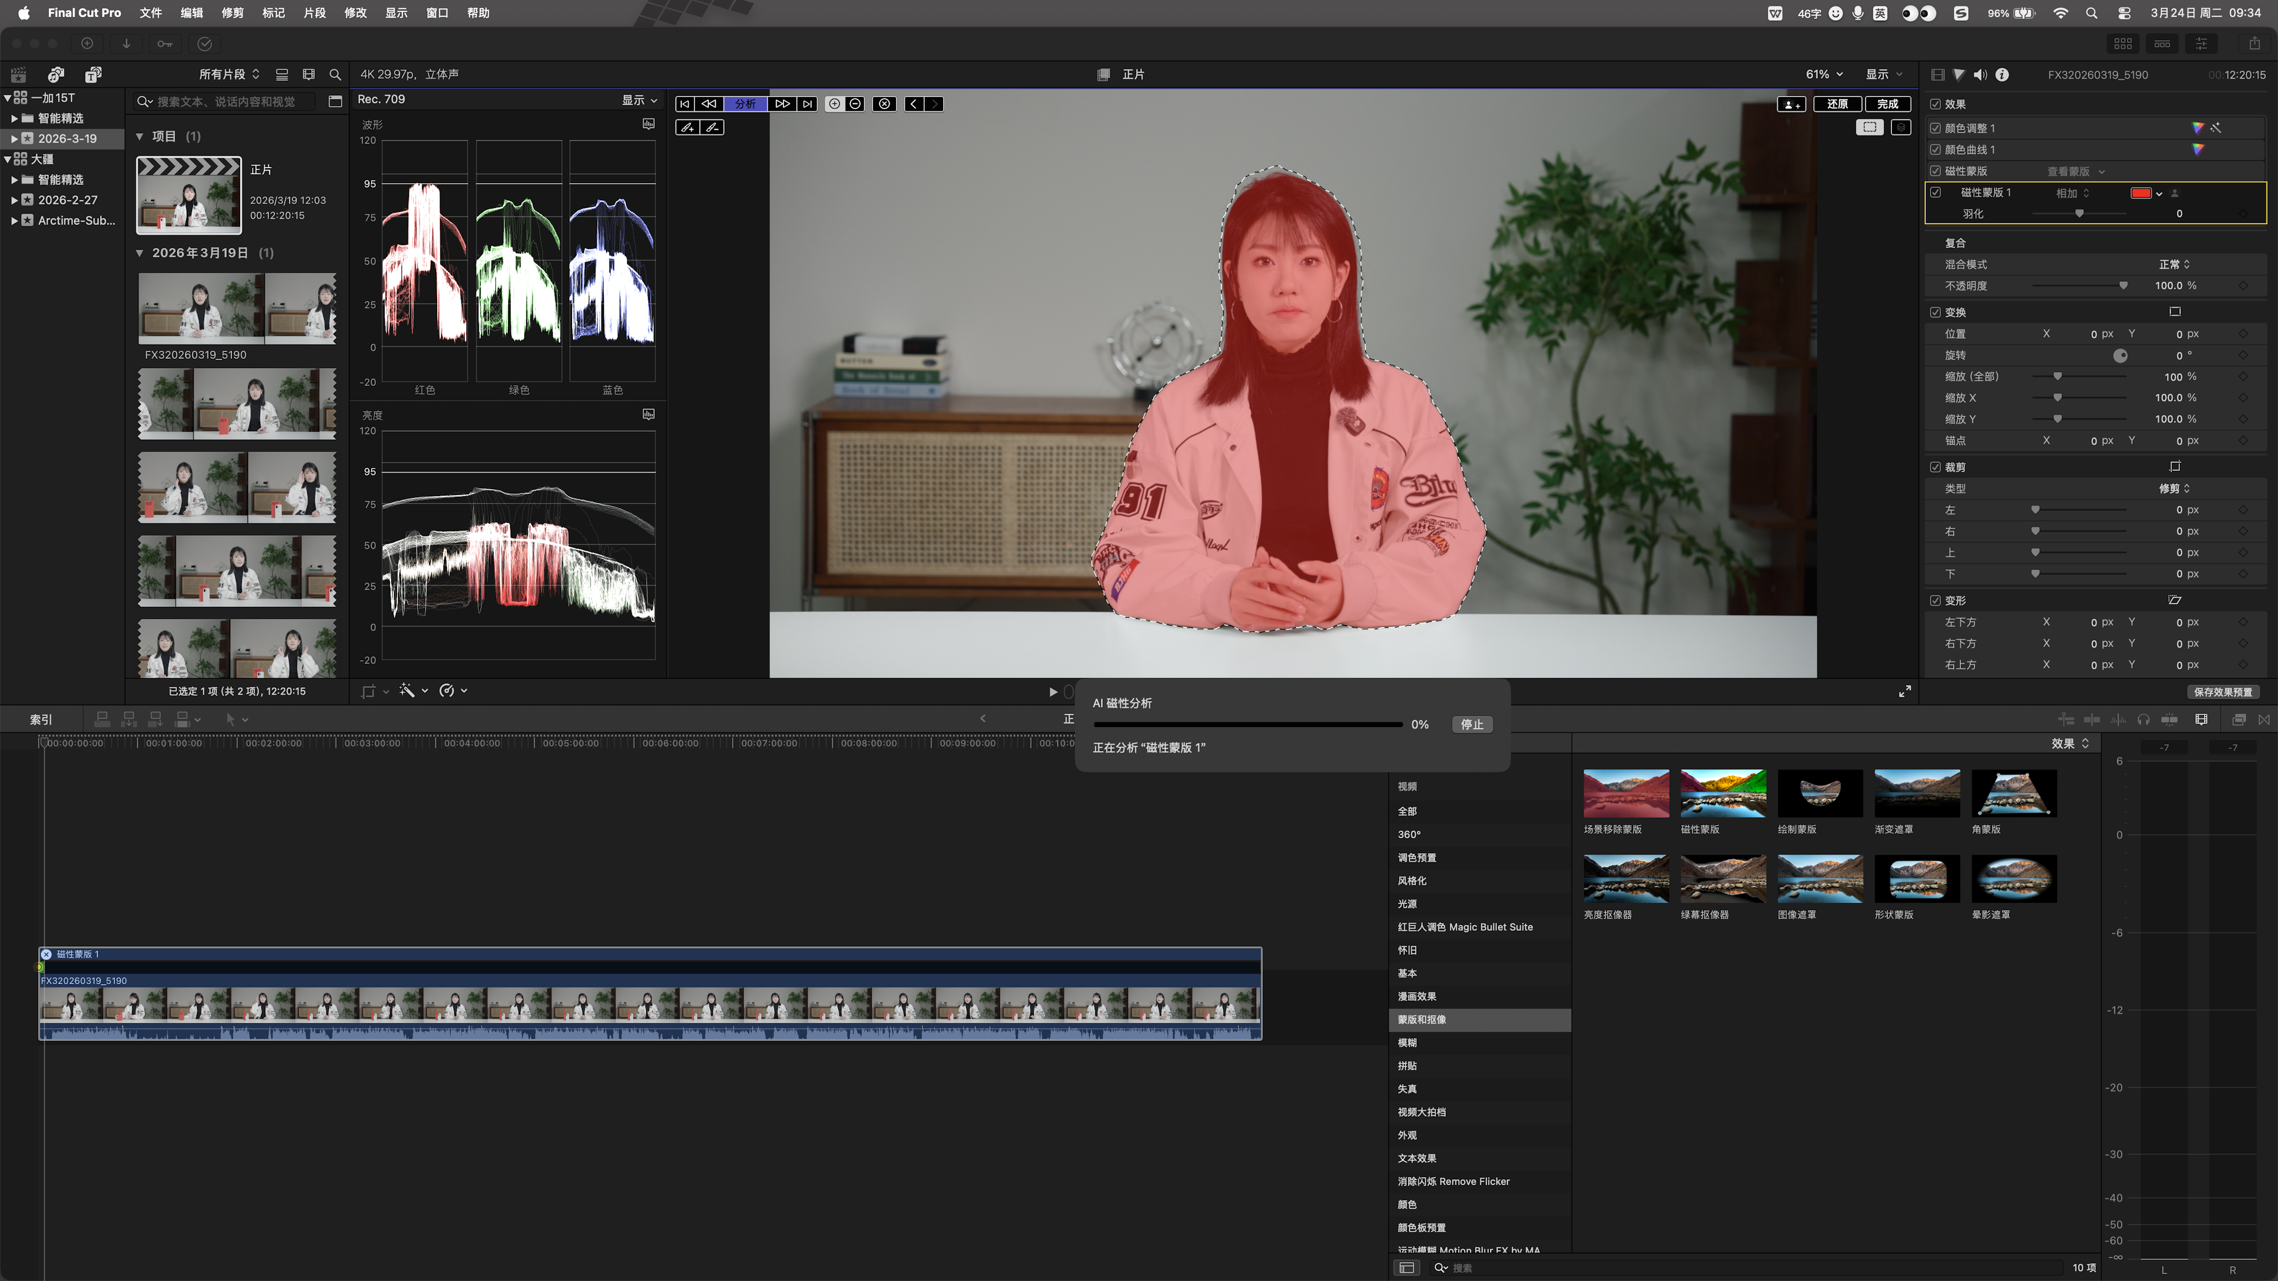Viewport: 2278px width, 1281px height.
Task: Click the 完成 button in viewer
Action: pyautogui.click(x=1887, y=105)
